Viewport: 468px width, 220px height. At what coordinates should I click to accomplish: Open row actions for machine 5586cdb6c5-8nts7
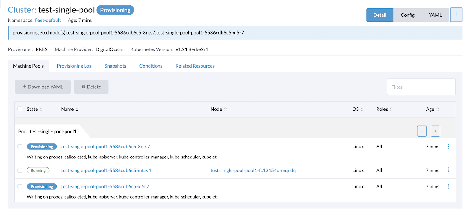(x=448, y=146)
